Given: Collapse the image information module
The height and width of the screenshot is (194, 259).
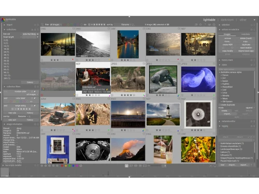Looking at the screenshot, I should point(5,124).
